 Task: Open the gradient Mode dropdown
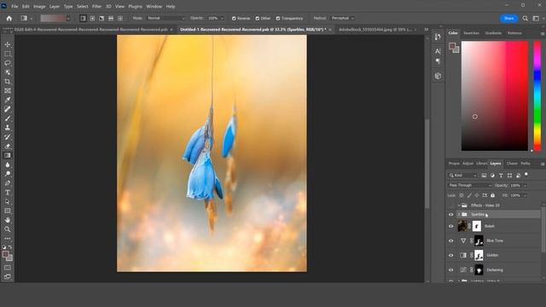[x=166, y=18]
